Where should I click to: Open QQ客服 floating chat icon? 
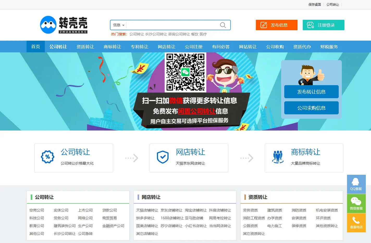(356, 184)
